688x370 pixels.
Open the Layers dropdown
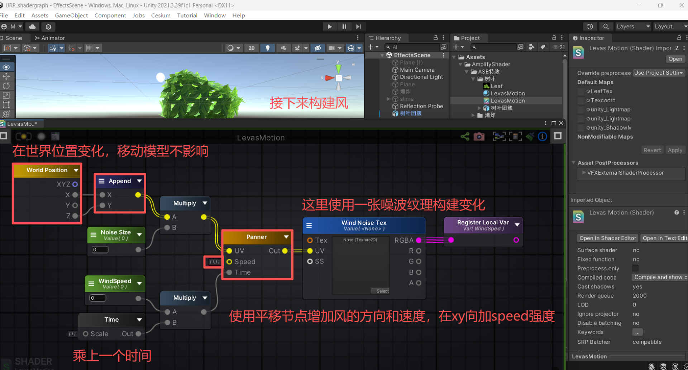(633, 27)
